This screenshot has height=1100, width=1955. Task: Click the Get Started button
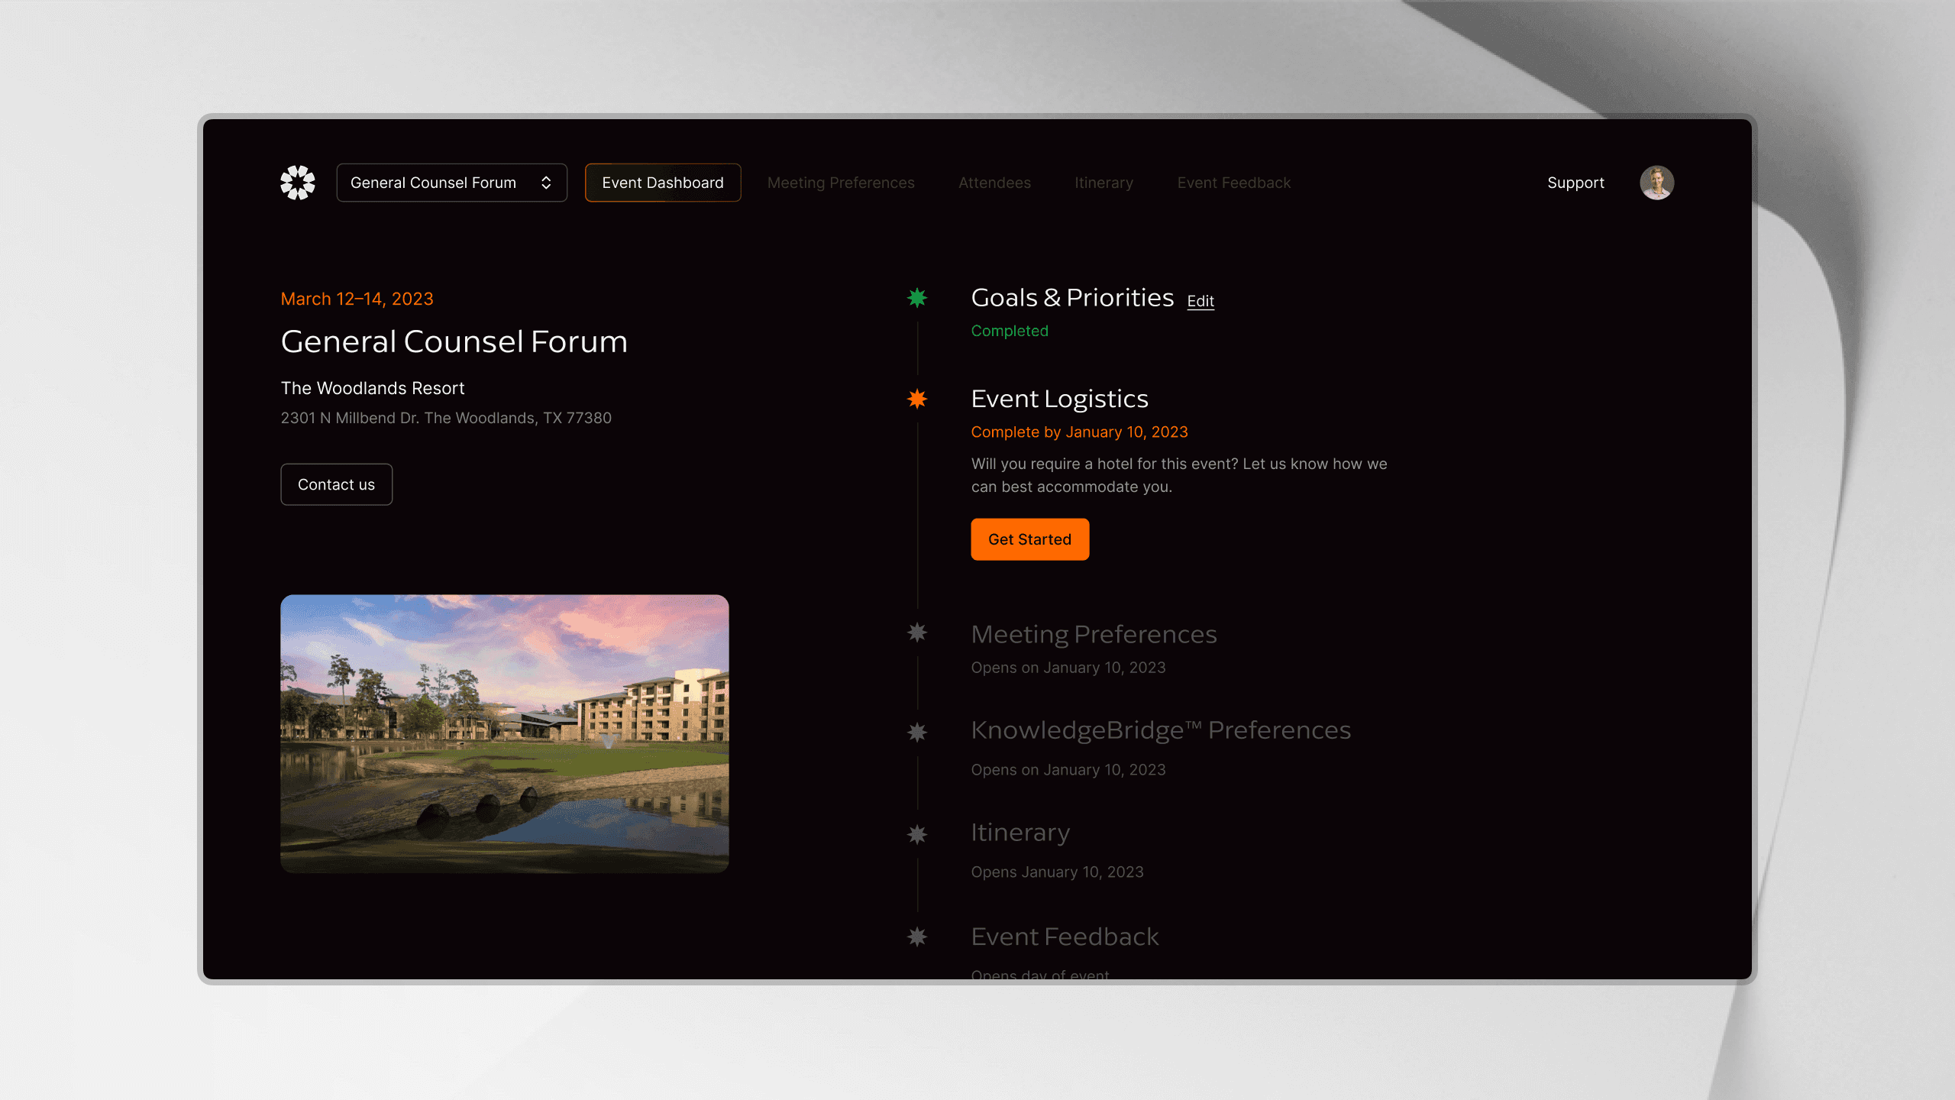click(x=1029, y=539)
